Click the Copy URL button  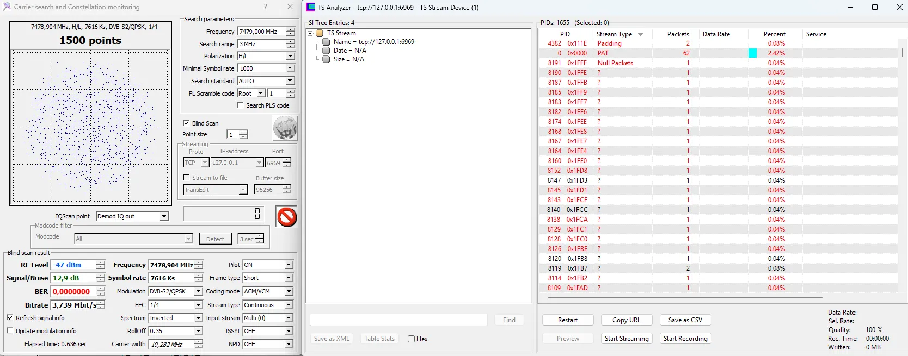click(626, 320)
